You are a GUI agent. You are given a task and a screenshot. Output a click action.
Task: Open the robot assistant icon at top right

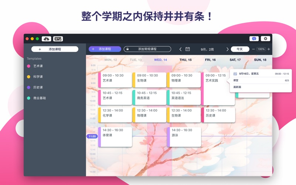click(254, 39)
